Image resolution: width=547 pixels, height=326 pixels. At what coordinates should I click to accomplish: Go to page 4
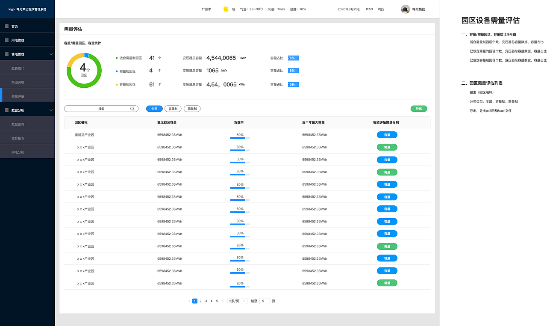pos(212,301)
